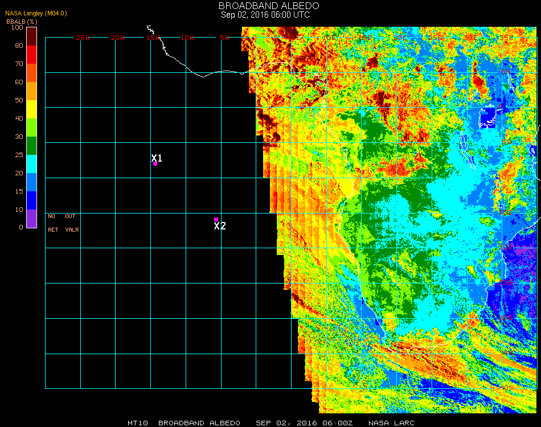This screenshot has height=427, width=541.
Task: Pick the cyan 20–25% legend color
Action: tap(32, 163)
